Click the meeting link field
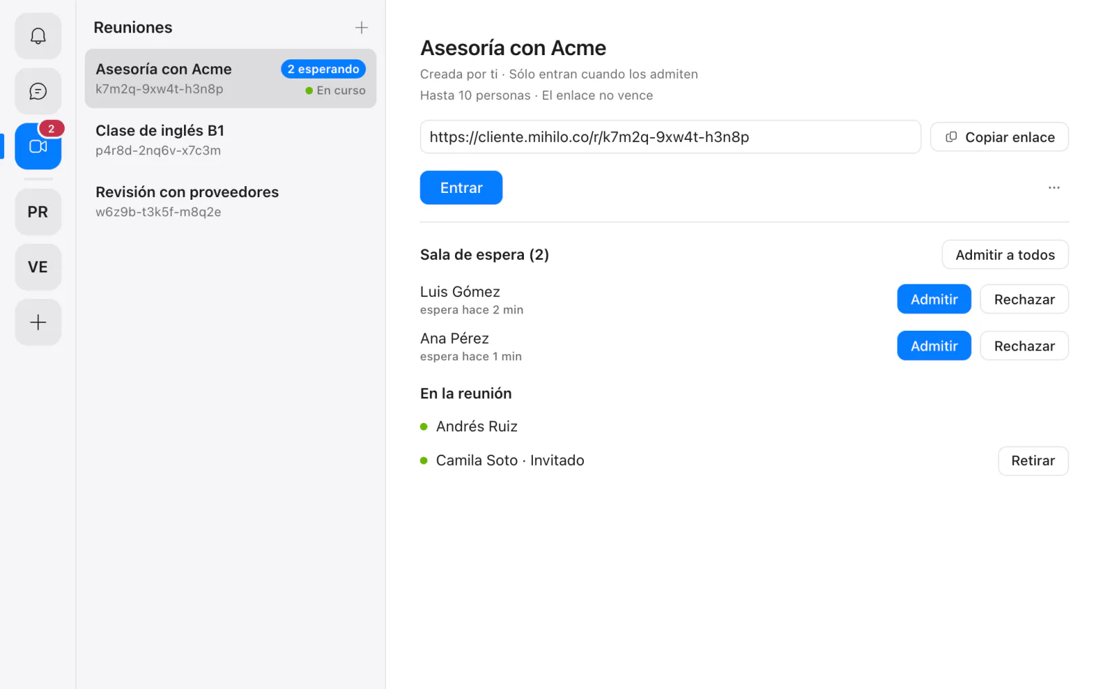This screenshot has width=1103, height=689. [x=670, y=137]
